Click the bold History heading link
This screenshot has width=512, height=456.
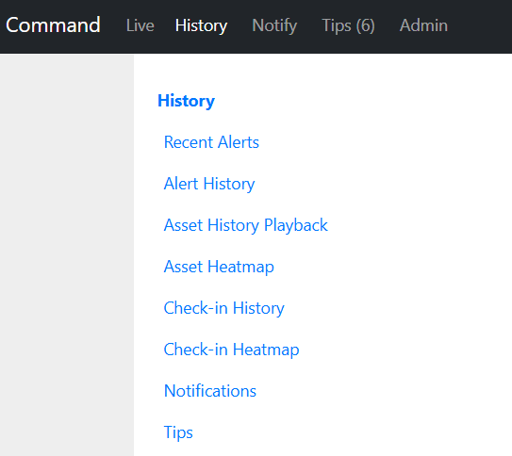point(186,101)
